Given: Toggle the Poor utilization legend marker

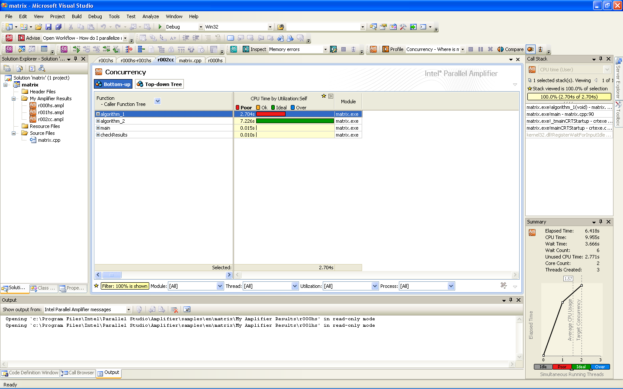Looking at the screenshot, I should (238, 108).
